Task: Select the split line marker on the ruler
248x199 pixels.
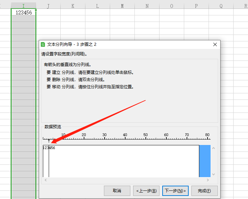Action: pyautogui.click(x=49, y=141)
